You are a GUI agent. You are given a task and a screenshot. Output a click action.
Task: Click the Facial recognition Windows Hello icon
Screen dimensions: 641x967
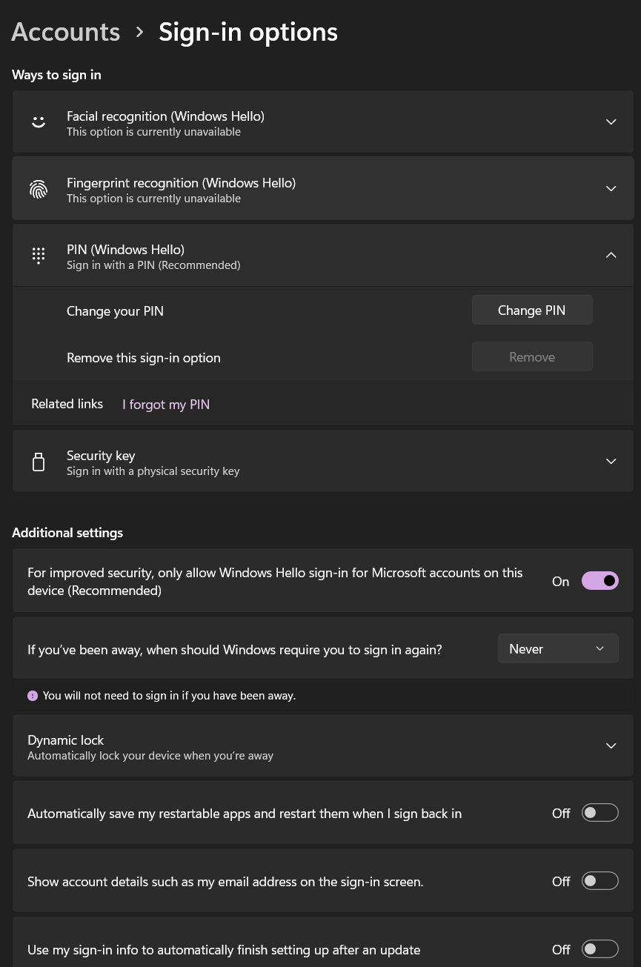pos(39,122)
